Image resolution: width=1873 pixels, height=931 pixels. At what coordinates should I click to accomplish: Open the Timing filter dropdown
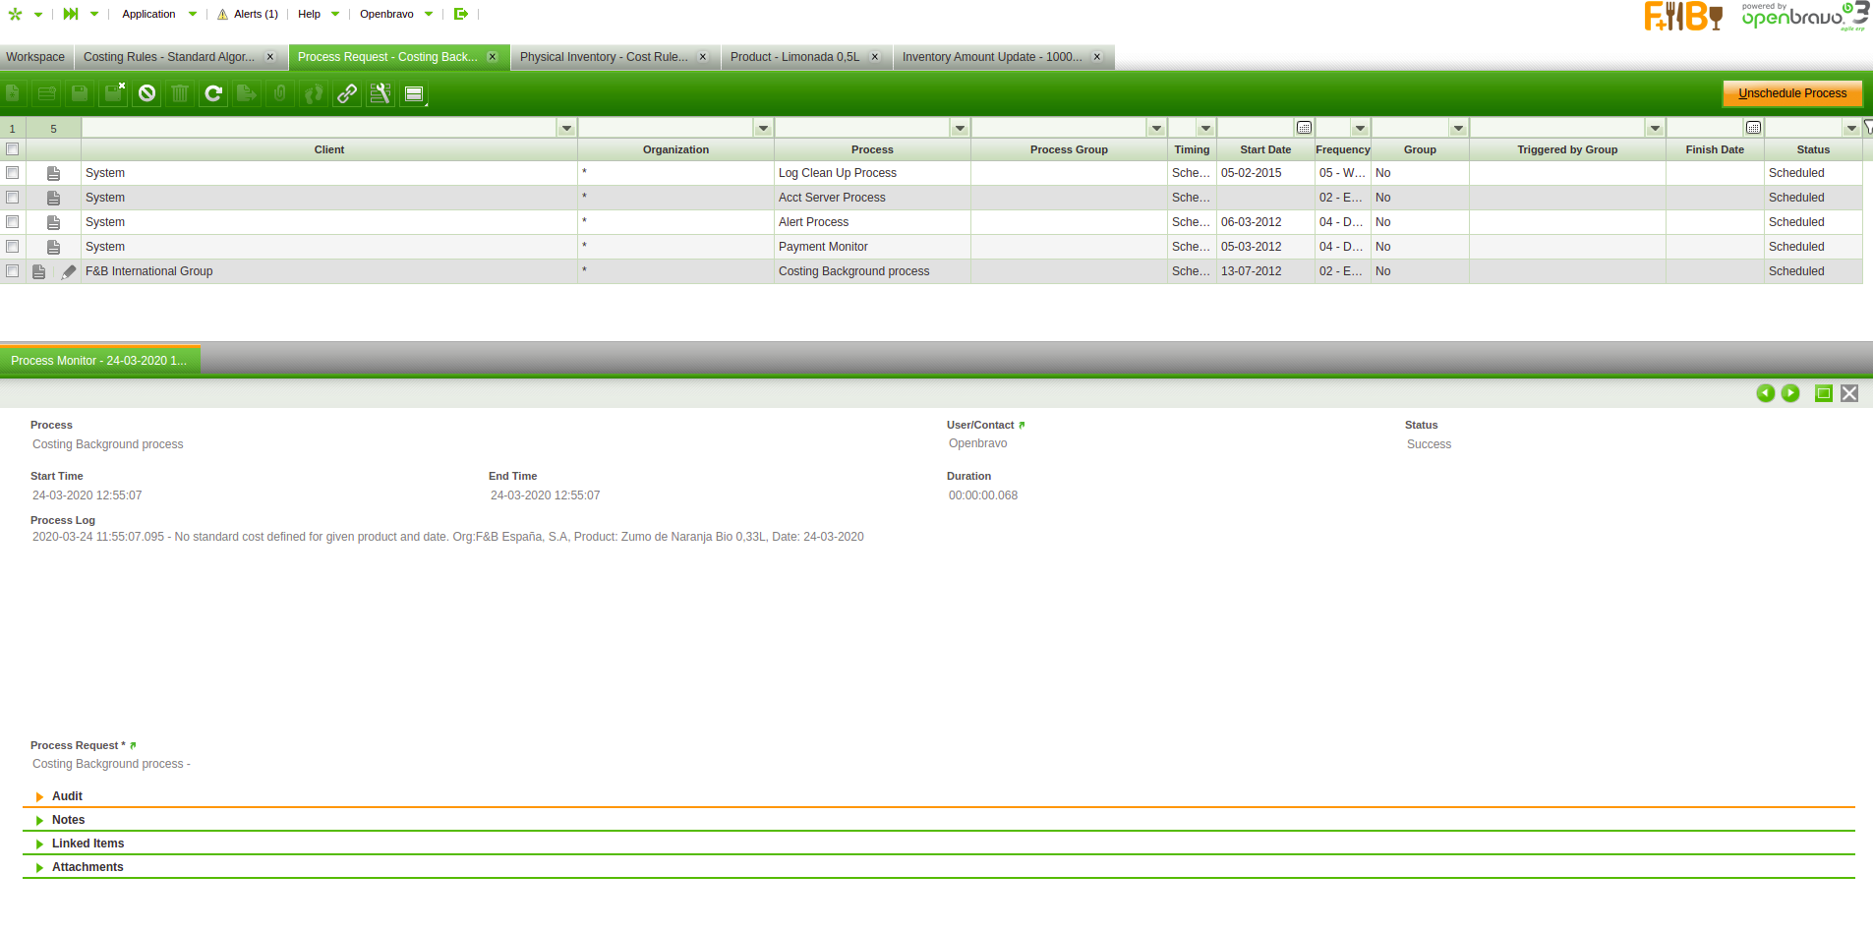[1205, 128]
